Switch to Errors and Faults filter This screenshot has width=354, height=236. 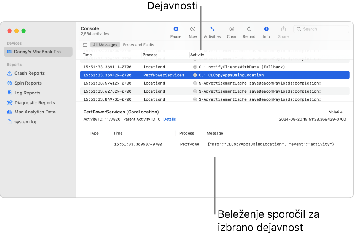138,45
